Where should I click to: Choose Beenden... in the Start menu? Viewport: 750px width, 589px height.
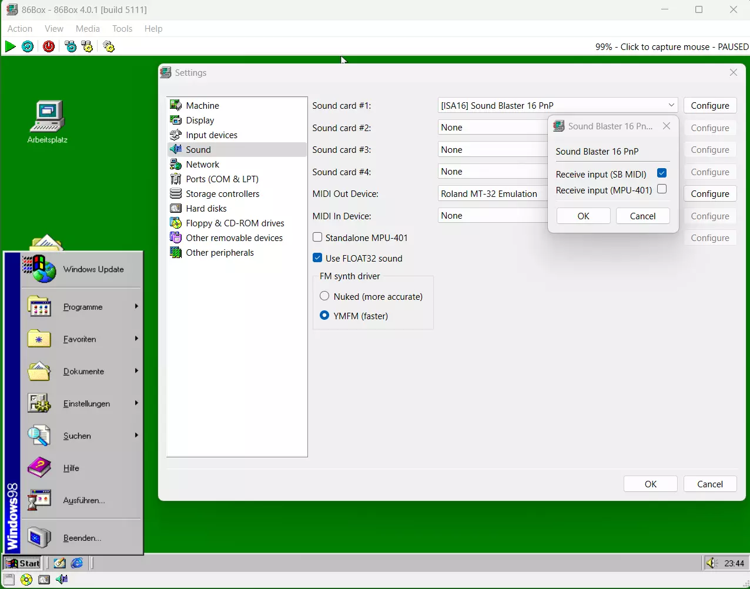[x=82, y=538]
